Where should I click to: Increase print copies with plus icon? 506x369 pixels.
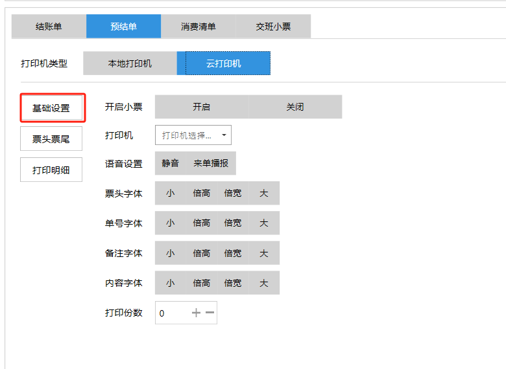(x=196, y=313)
